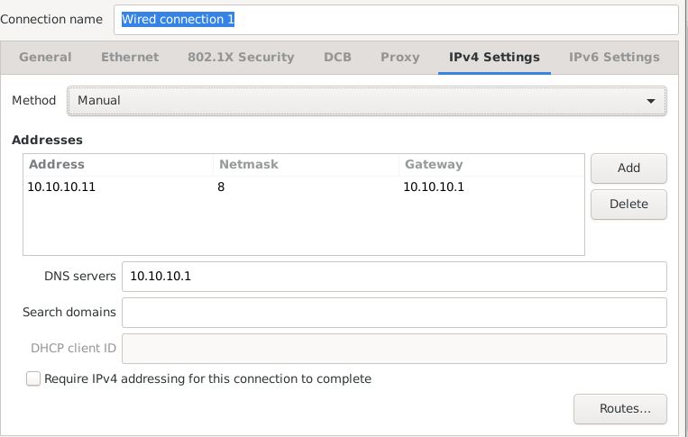
Task: Enable Require IPv4 addressing checkbox
Action: click(33, 378)
